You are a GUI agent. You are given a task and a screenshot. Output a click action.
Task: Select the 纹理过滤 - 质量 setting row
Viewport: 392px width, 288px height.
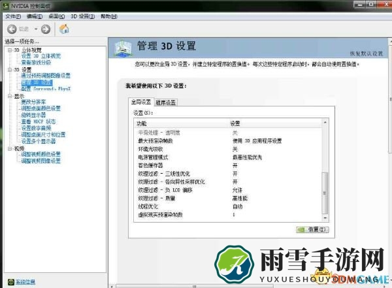[228, 199]
